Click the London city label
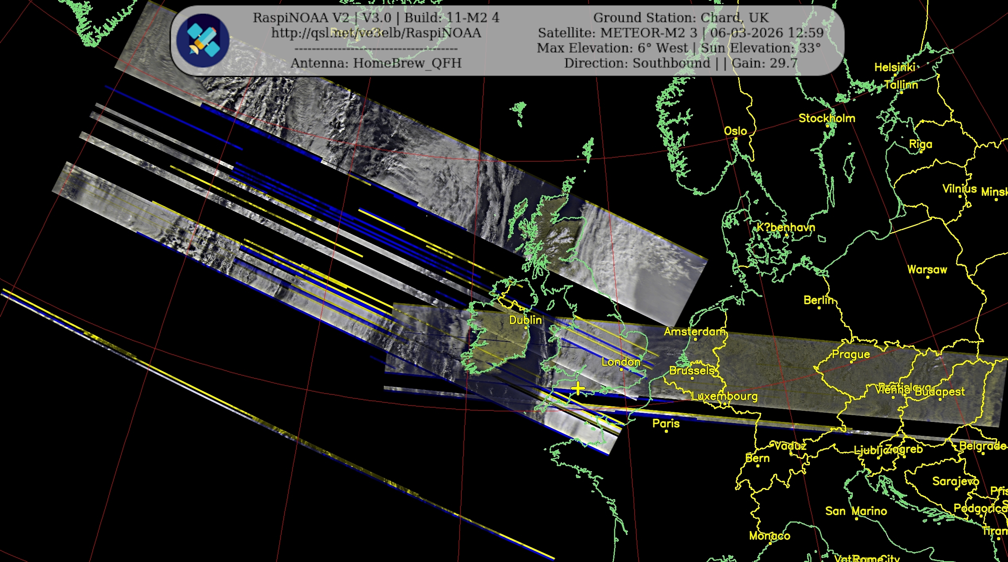This screenshot has height=562, width=1008. [621, 362]
